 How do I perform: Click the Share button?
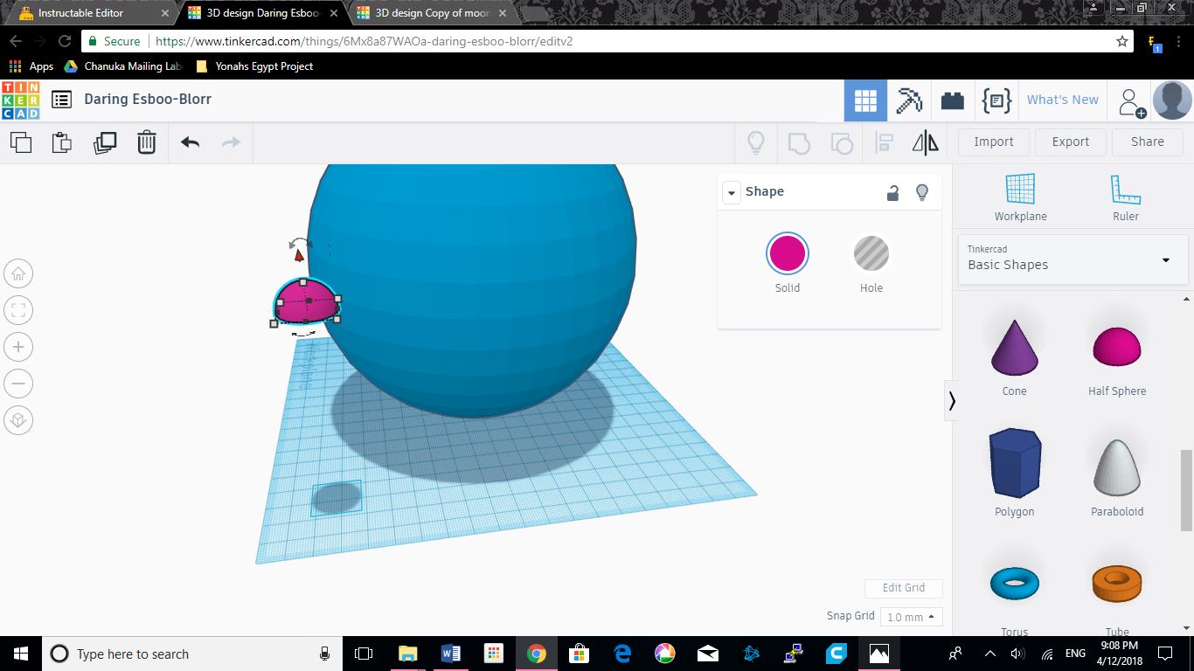coord(1148,142)
